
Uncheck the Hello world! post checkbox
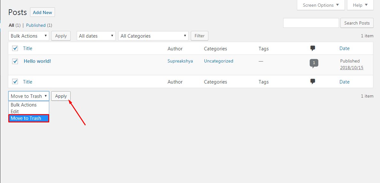point(15,61)
